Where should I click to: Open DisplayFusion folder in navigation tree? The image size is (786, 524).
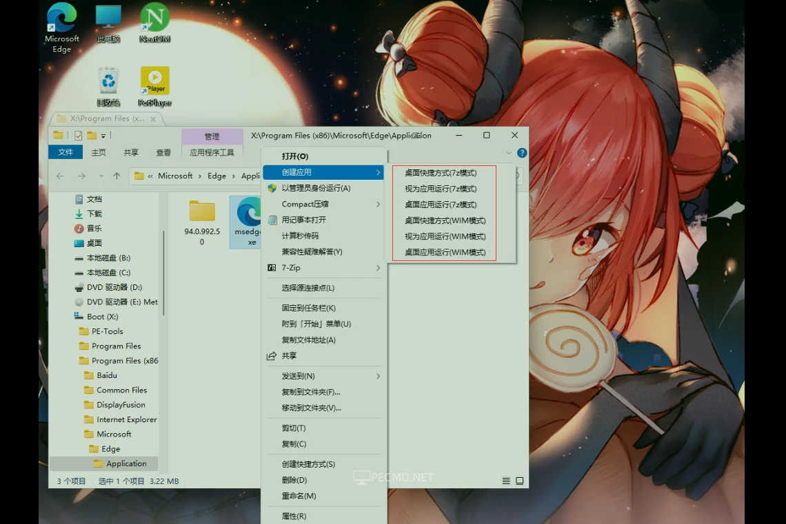pyautogui.click(x=120, y=405)
